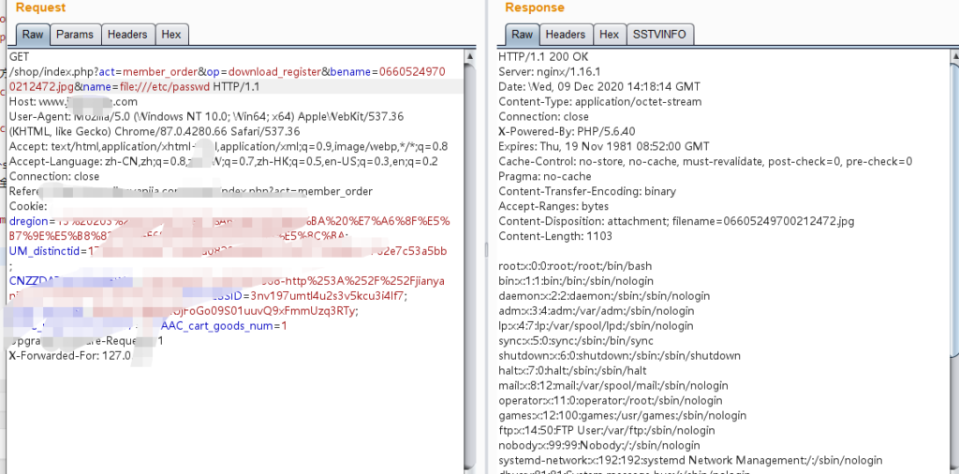Viewport: 959px width, 474px height.
Task: Click the Expires header in response
Action: 604,146
